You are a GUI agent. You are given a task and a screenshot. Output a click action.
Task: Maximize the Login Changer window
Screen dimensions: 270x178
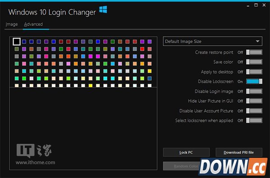(x=256, y=5)
